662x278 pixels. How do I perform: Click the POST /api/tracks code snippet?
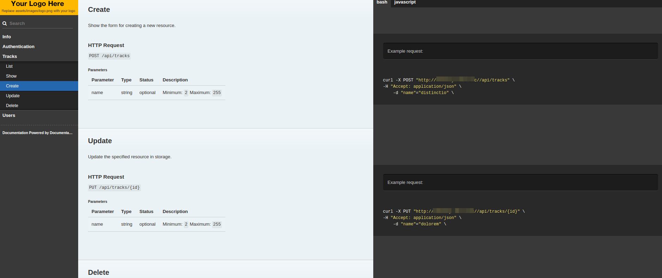(x=109, y=56)
